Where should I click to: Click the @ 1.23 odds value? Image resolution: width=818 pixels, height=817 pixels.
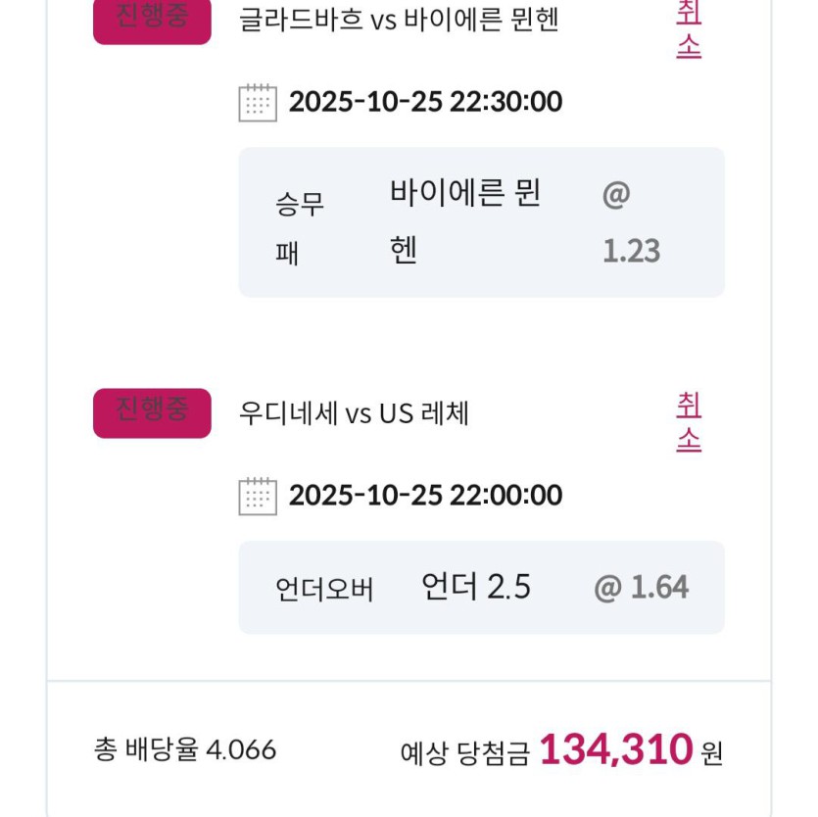pyautogui.click(x=631, y=224)
